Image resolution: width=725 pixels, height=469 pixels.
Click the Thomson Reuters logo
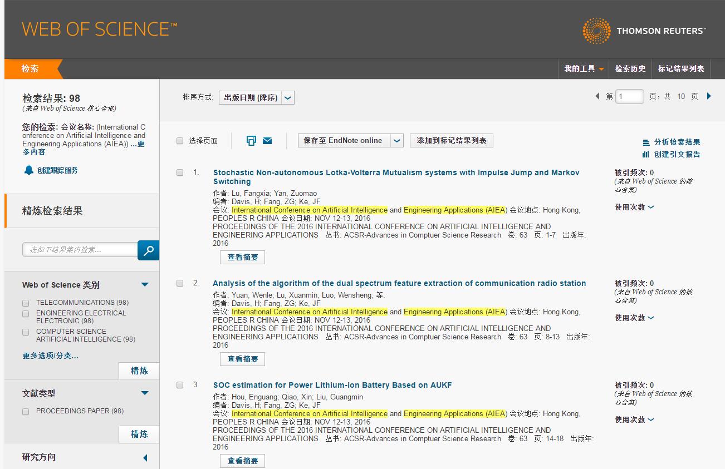coord(644,31)
